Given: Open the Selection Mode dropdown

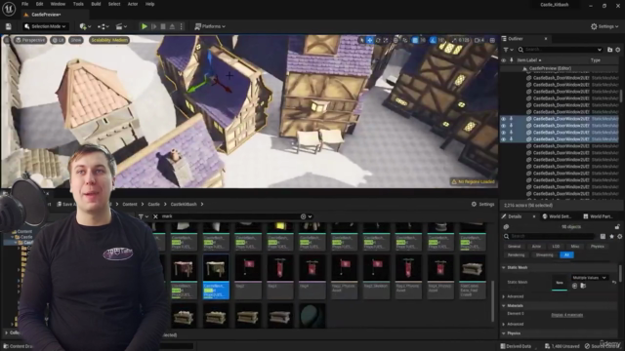Looking at the screenshot, I should [45, 26].
